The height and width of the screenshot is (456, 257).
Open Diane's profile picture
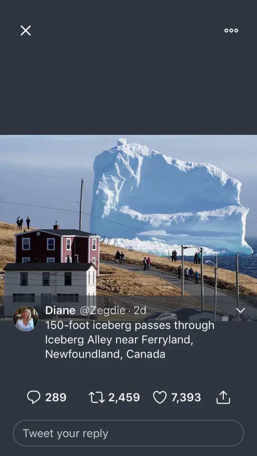tap(26, 318)
